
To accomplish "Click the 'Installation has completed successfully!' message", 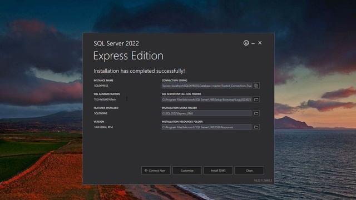I will [139, 71].
